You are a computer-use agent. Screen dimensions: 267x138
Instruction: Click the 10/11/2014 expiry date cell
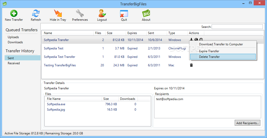coord(135,40)
